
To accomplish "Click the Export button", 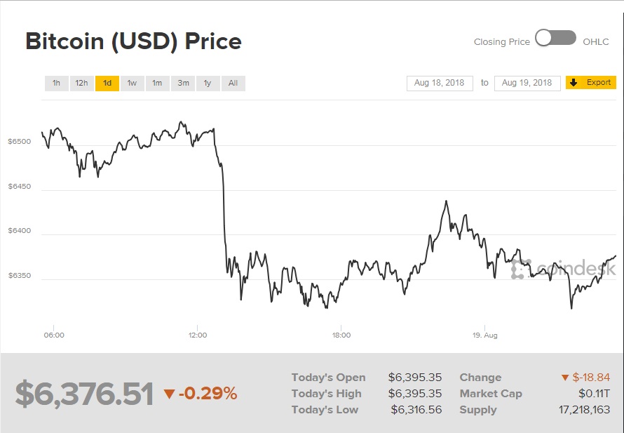I will coord(591,82).
